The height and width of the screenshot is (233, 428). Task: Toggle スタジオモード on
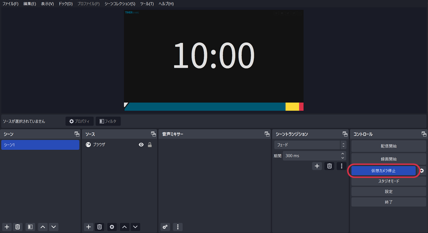388,181
